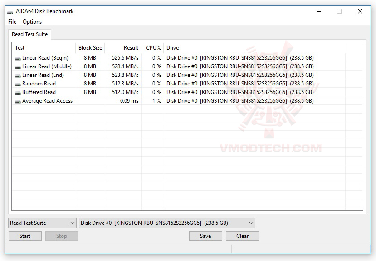The image size is (376, 261).
Task: Click the 528.4 MB/s result value
Action: coord(125,66)
